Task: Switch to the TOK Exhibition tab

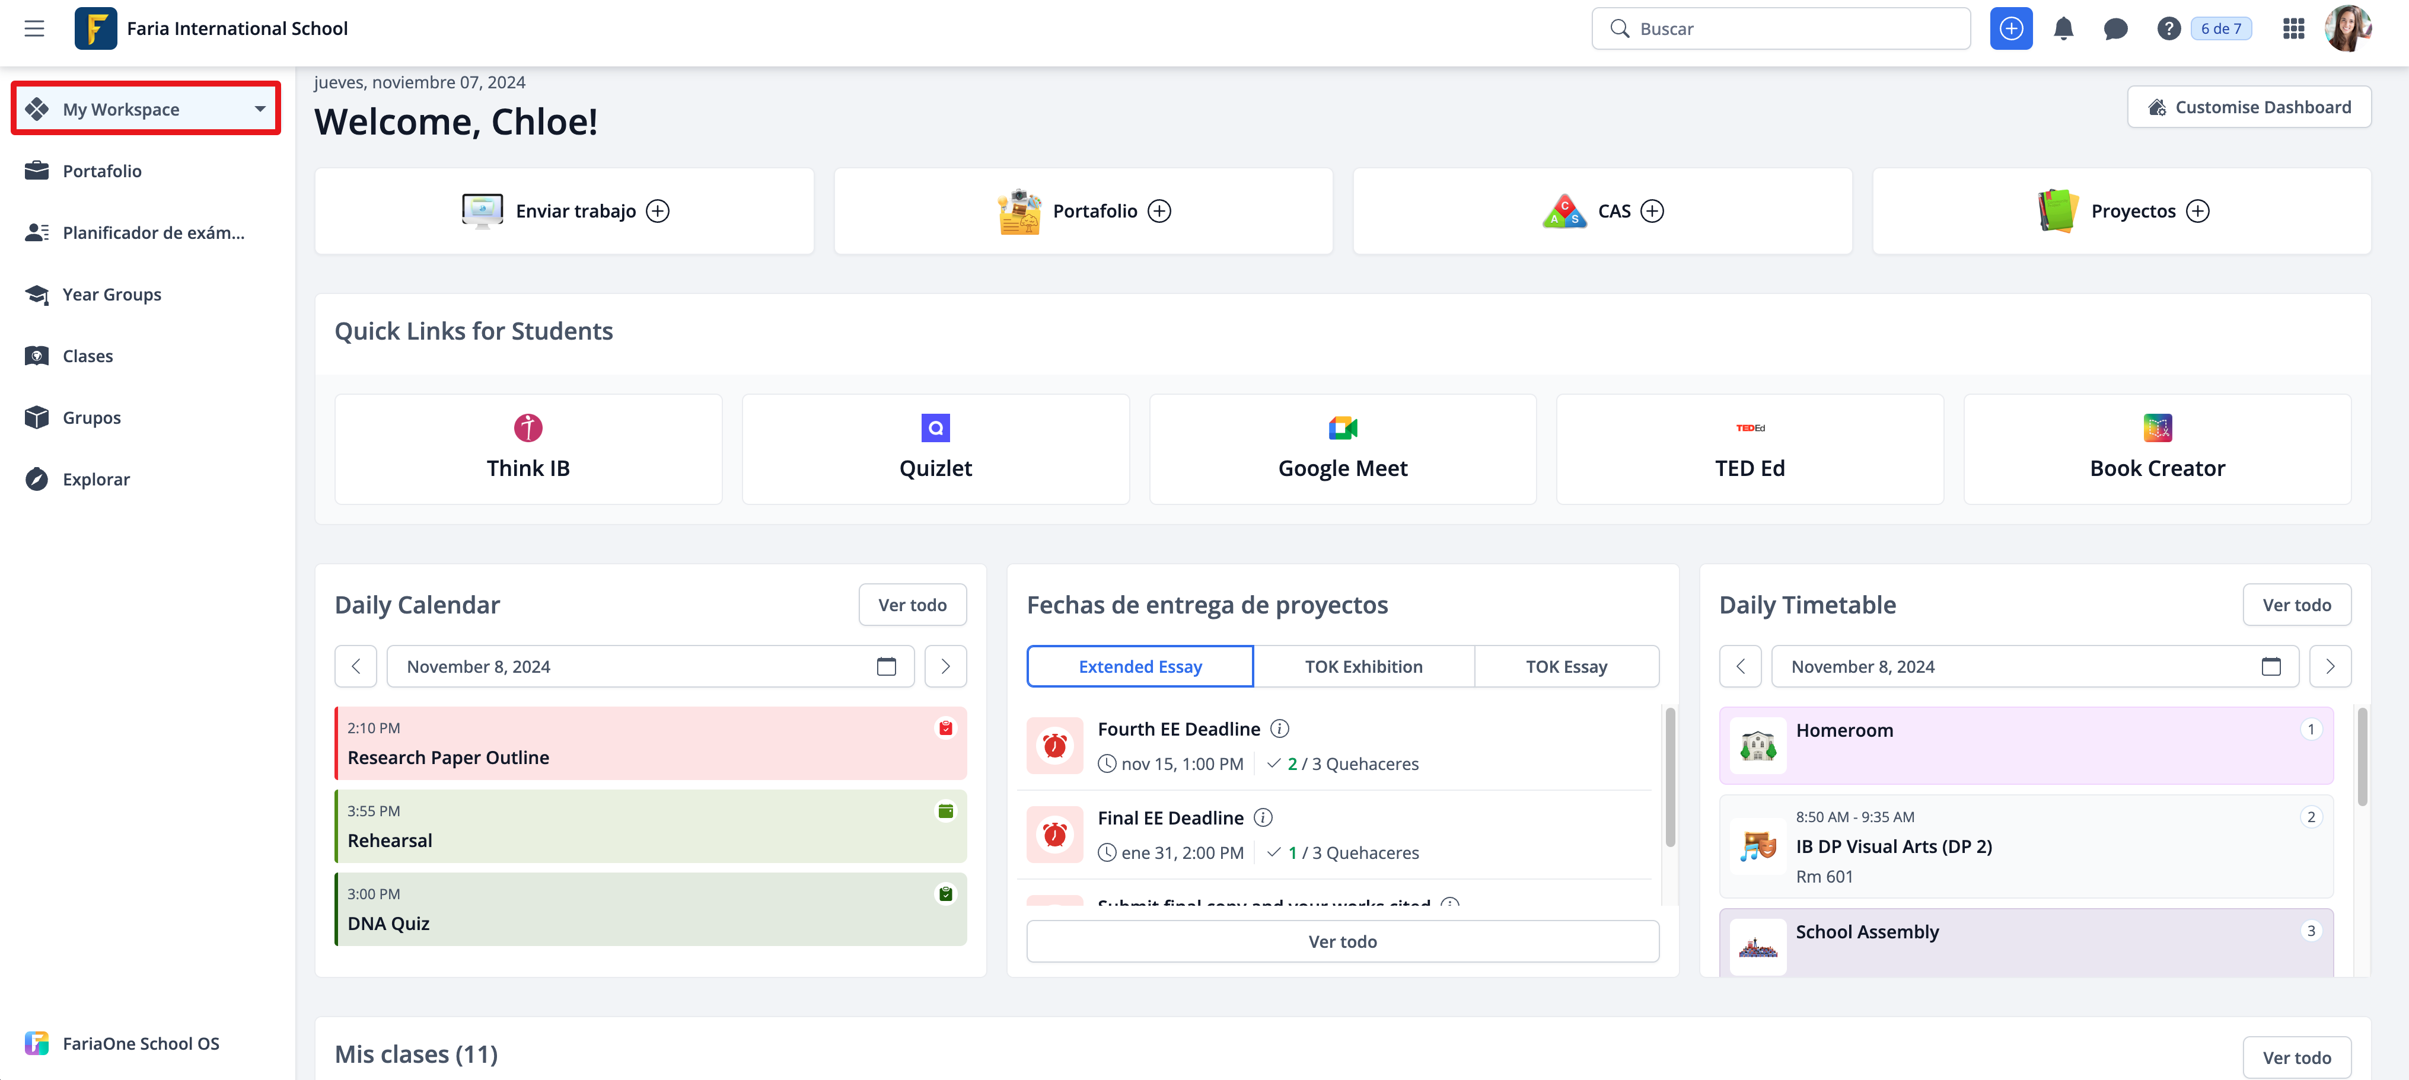Action: point(1363,667)
